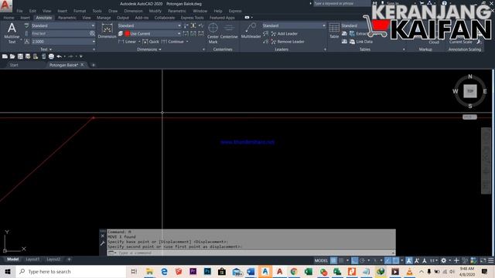Toggle MODEL space button in status bar
The width and height of the screenshot is (495, 278).
(x=321, y=260)
